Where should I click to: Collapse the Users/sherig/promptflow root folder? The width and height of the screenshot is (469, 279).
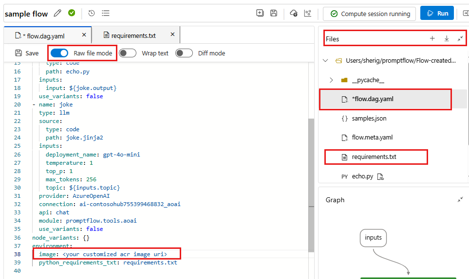point(325,61)
